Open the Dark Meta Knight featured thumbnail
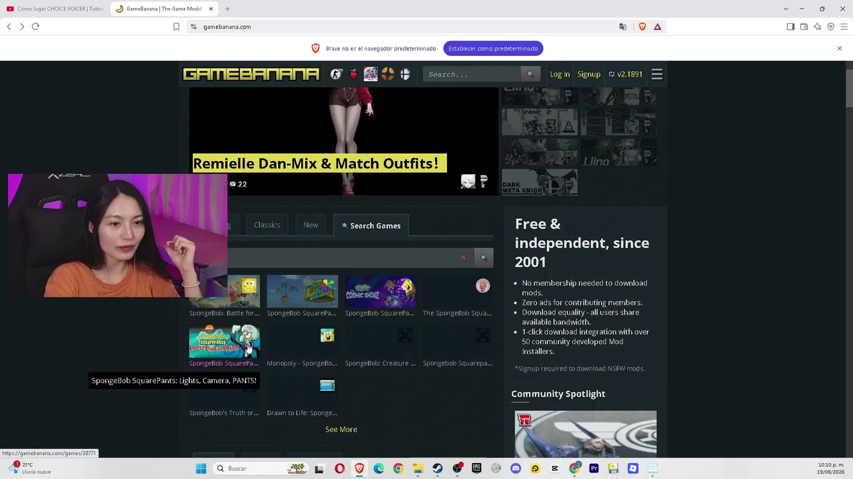The height and width of the screenshot is (479, 853). point(540,182)
